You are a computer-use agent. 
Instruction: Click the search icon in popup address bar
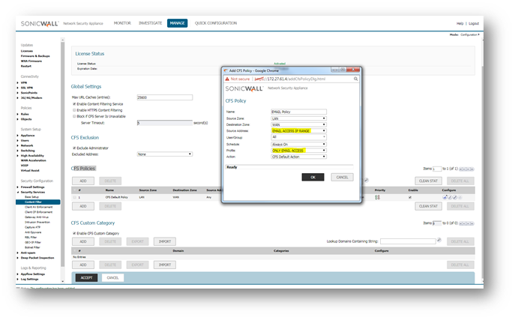(x=355, y=78)
